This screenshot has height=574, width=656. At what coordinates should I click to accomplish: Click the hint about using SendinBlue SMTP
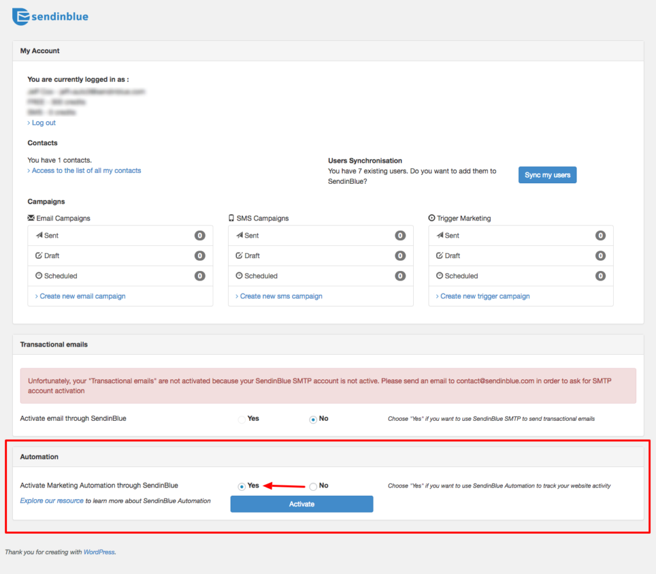coord(491,418)
